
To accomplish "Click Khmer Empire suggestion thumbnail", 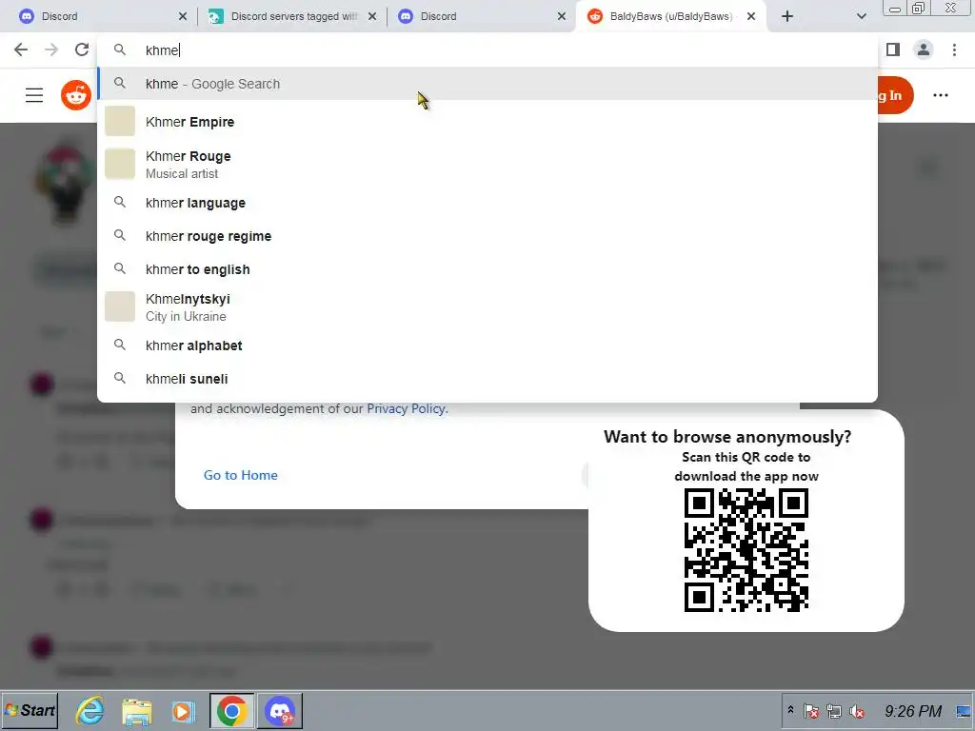I will pyautogui.click(x=119, y=121).
